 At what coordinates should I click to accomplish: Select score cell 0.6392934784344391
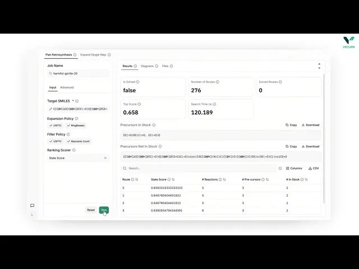click(x=167, y=211)
